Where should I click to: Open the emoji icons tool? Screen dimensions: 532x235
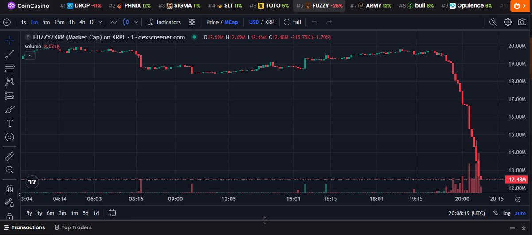pyautogui.click(x=9, y=137)
